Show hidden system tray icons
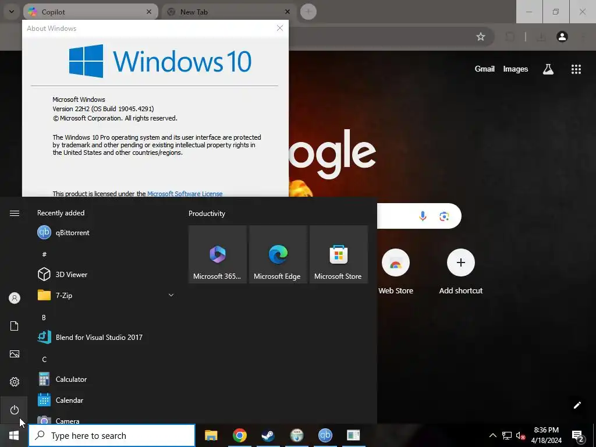 pos(492,435)
